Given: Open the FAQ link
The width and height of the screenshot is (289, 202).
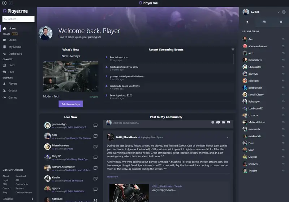Looking at the screenshot, I should tap(5, 184).
